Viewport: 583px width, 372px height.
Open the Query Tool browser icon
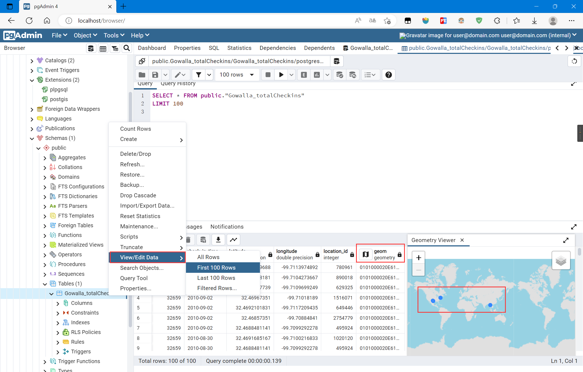coord(91,48)
